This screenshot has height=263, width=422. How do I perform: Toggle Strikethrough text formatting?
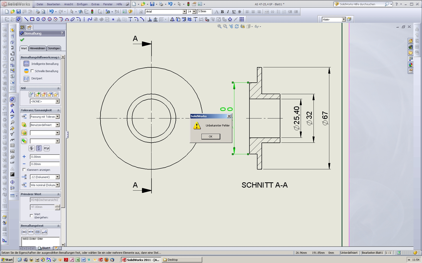[239, 12]
